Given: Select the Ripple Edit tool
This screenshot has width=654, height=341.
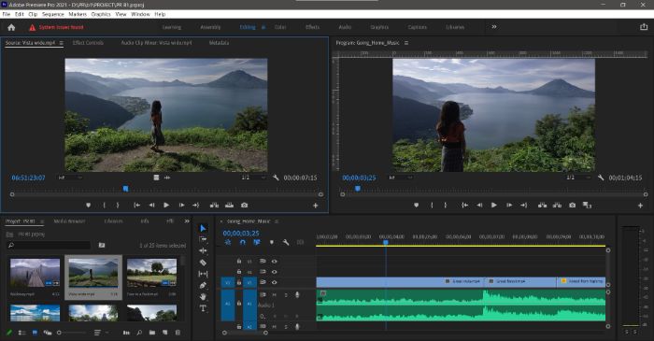Looking at the screenshot, I should pos(203,250).
